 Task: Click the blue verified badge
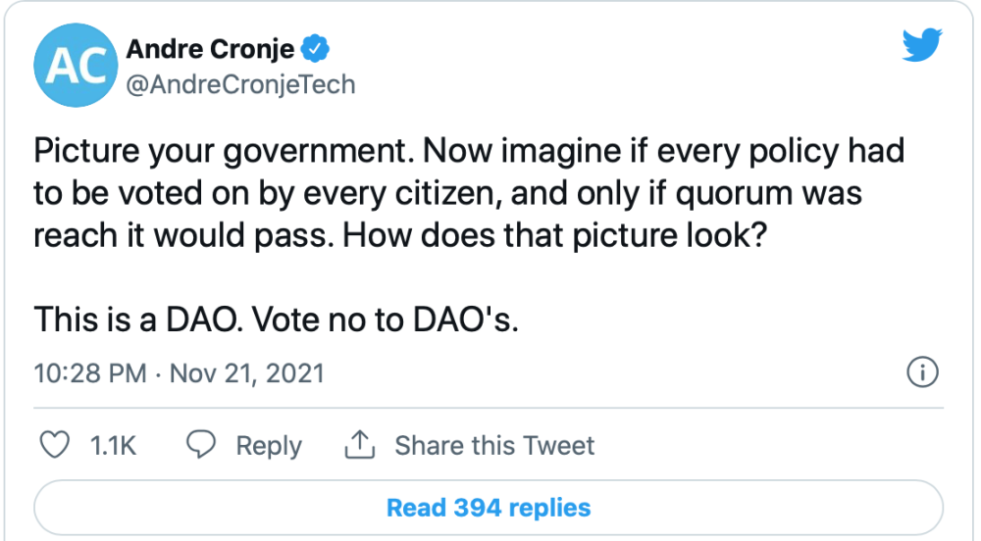pyautogui.click(x=315, y=49)
